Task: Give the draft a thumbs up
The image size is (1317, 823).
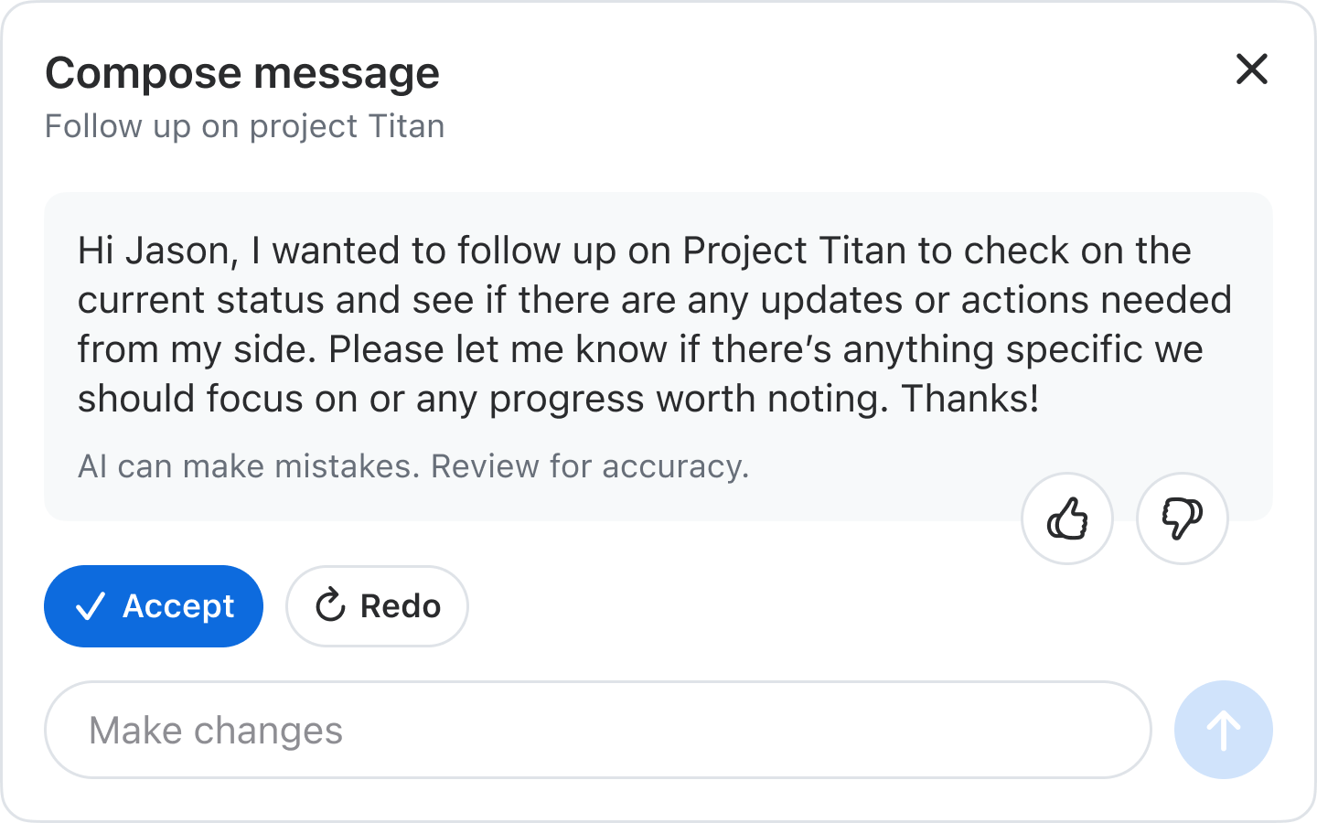Action: (1066, 518)
